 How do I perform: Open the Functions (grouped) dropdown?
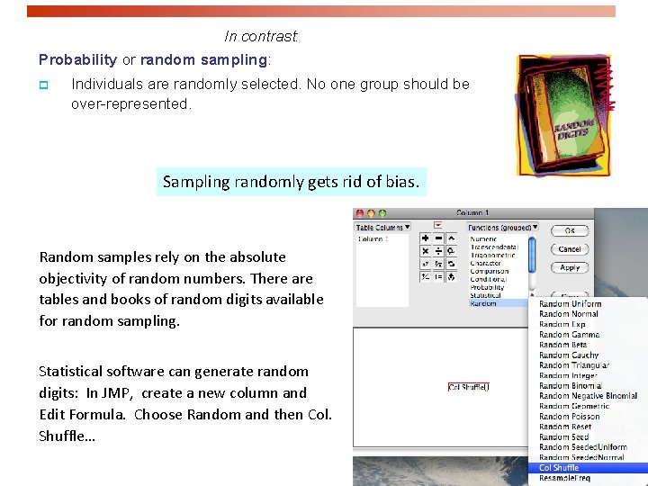click(502, 228)
